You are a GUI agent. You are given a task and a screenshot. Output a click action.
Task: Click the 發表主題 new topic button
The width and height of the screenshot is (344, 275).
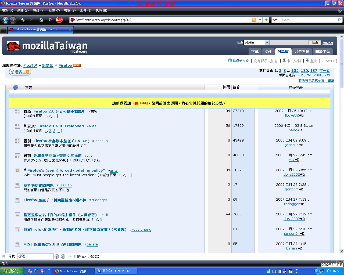[x=20, y=72]
